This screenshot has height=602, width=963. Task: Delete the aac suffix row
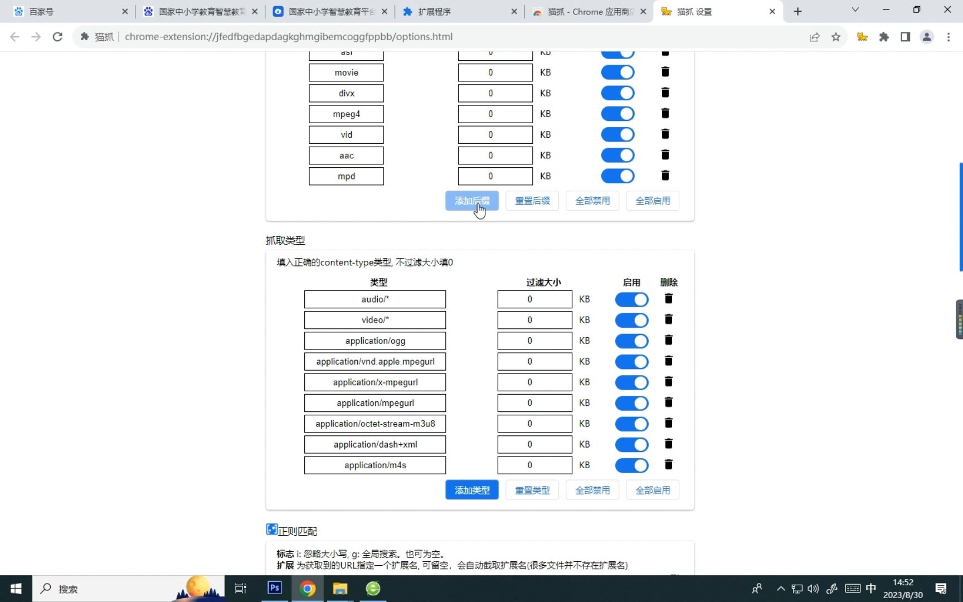click(665, 155)
